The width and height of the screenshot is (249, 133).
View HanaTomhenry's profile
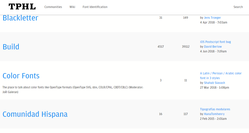pyautogui.click(x=214, y=114)
